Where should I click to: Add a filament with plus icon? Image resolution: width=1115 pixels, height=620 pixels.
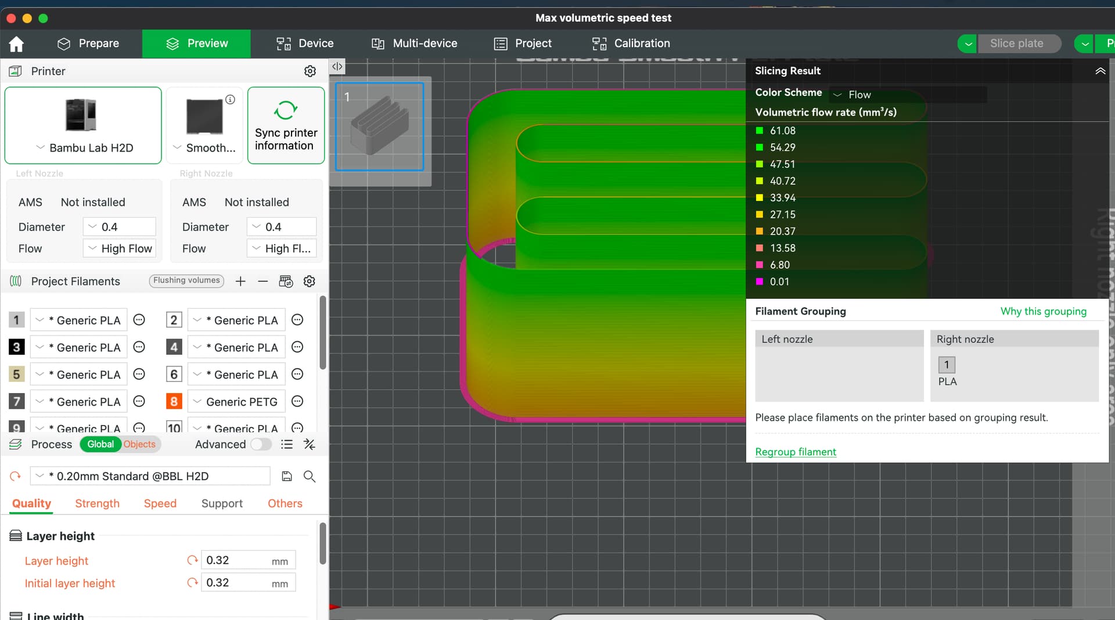[240, 282]
